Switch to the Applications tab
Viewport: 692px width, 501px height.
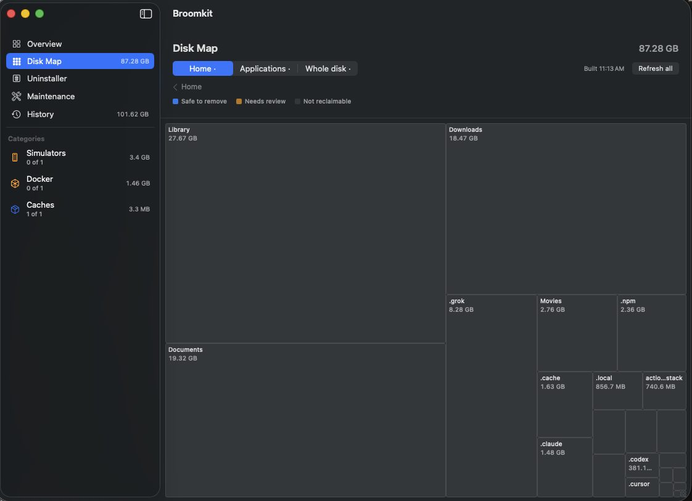coord(265,68)
